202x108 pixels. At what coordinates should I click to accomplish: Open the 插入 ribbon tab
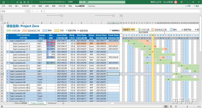[17, 6]
